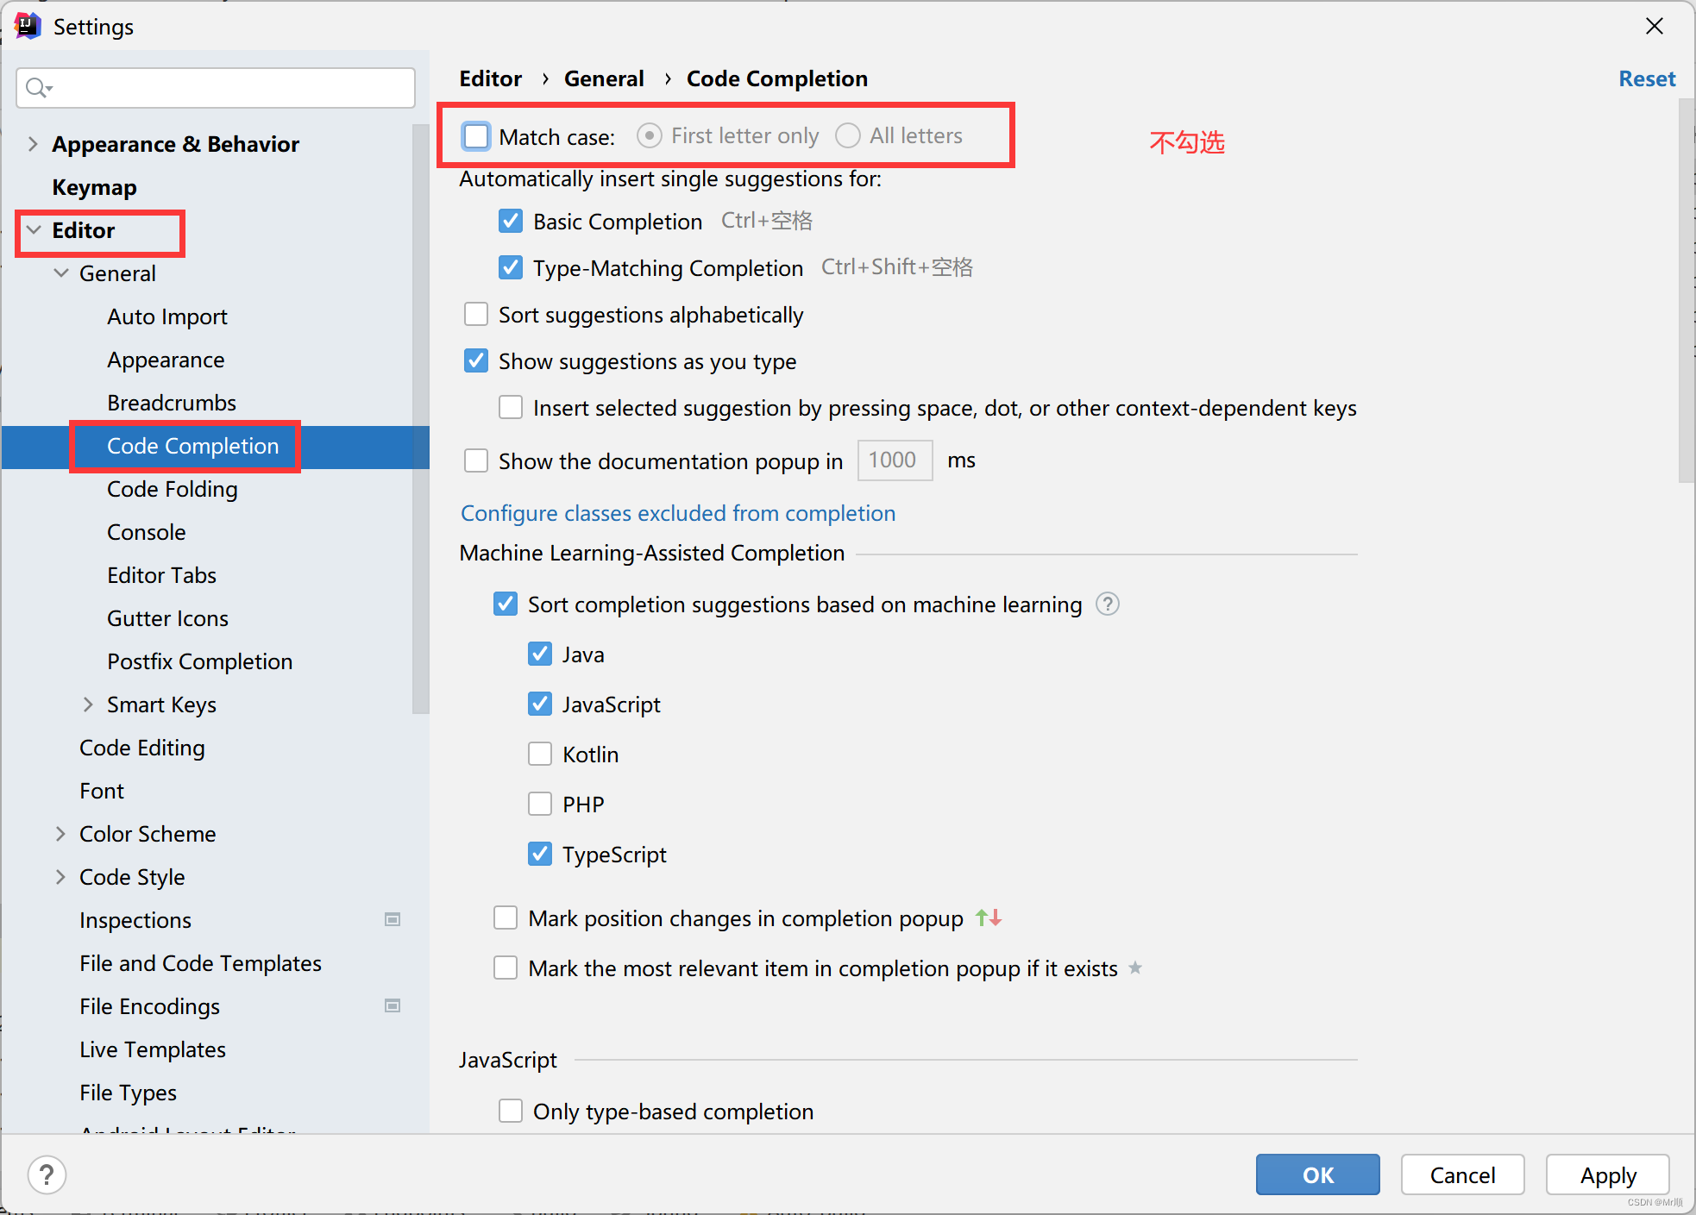Expand the Appearance & Behavior section
The image size is (1696, 1215).
click(x=33, y=143)
